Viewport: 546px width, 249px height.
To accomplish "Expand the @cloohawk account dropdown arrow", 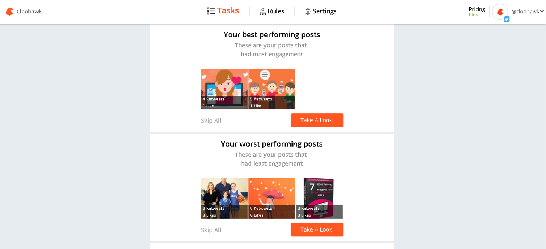I will (x=542, y=11).
